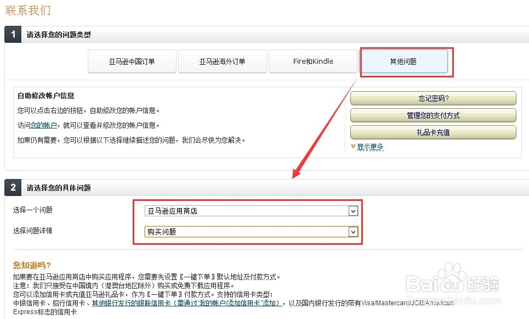Click the double-chevron icon beside 显示更多
This screenshot has height=319, width=529.
[353, 146]
